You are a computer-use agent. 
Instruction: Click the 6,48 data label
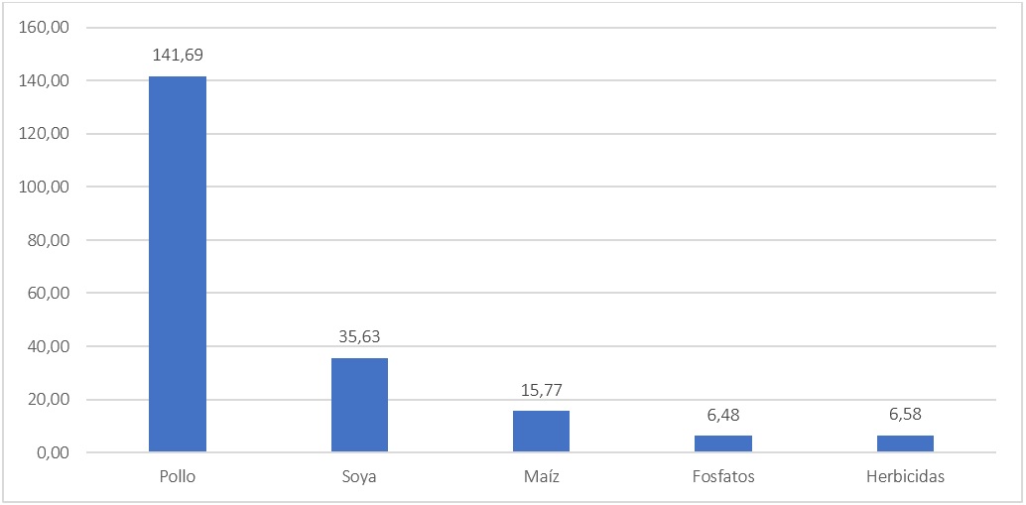[722, 415]
